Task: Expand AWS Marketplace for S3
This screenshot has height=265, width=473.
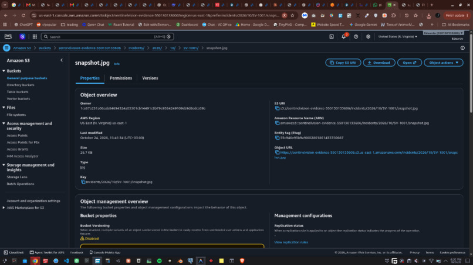Action: (x=4, y=208)
